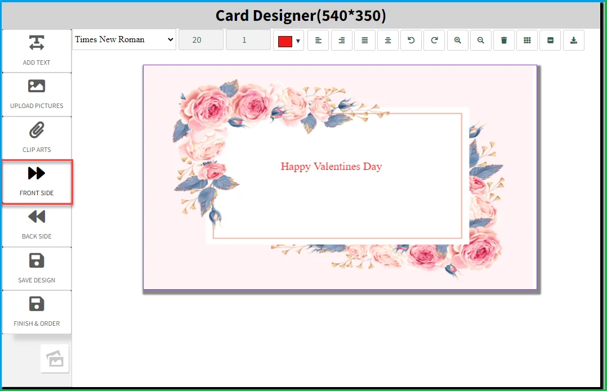Select the 'Happy Valentines Day' text on card

(331, 167)
